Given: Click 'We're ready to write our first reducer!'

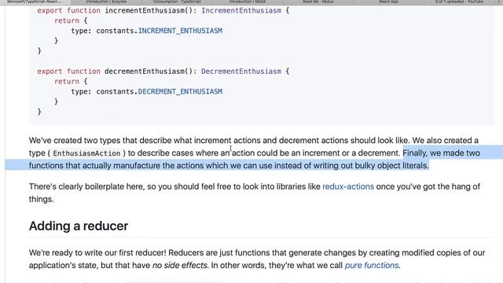Looking at the screenshot, I should click(x=97, y=252).
